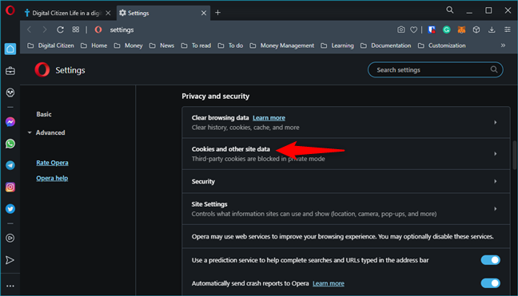Open Customization bookmarks folder
518x296 pixels.
pos(442,45)
